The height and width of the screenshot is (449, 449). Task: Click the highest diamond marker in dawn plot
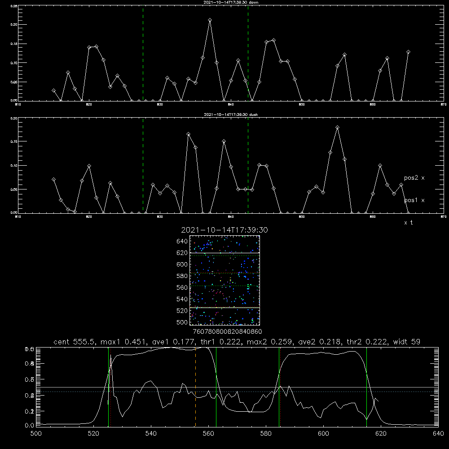pyautogui.click(x=210, y=20)
